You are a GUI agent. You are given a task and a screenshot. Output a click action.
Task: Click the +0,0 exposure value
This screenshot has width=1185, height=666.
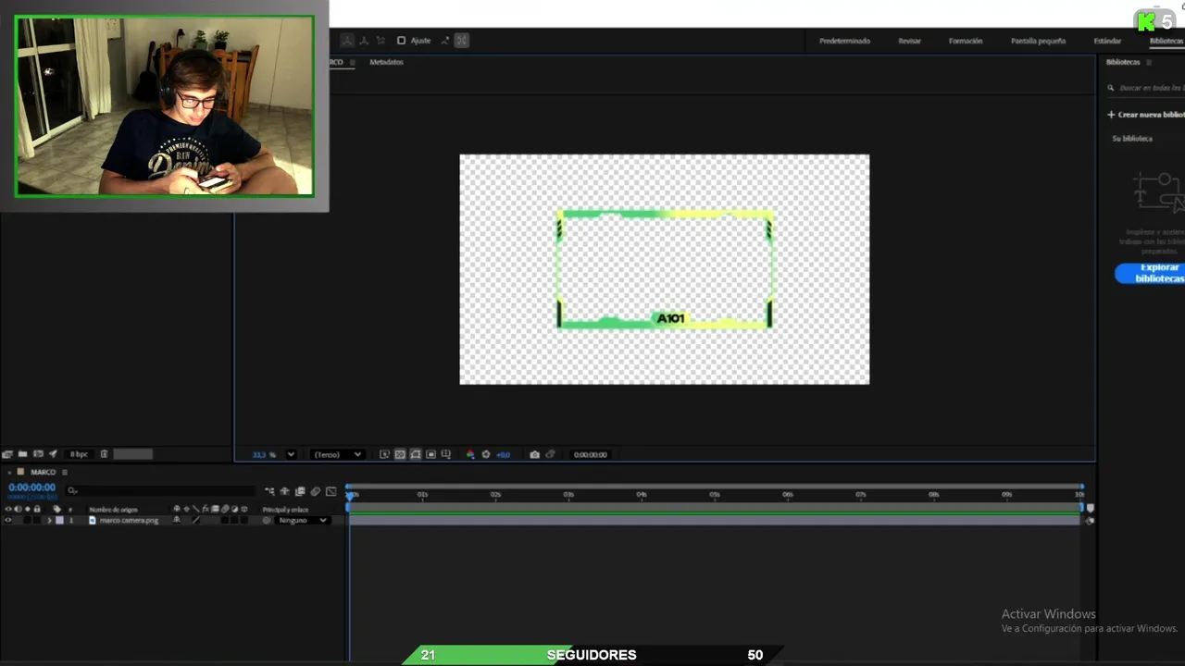click(503, 454)
